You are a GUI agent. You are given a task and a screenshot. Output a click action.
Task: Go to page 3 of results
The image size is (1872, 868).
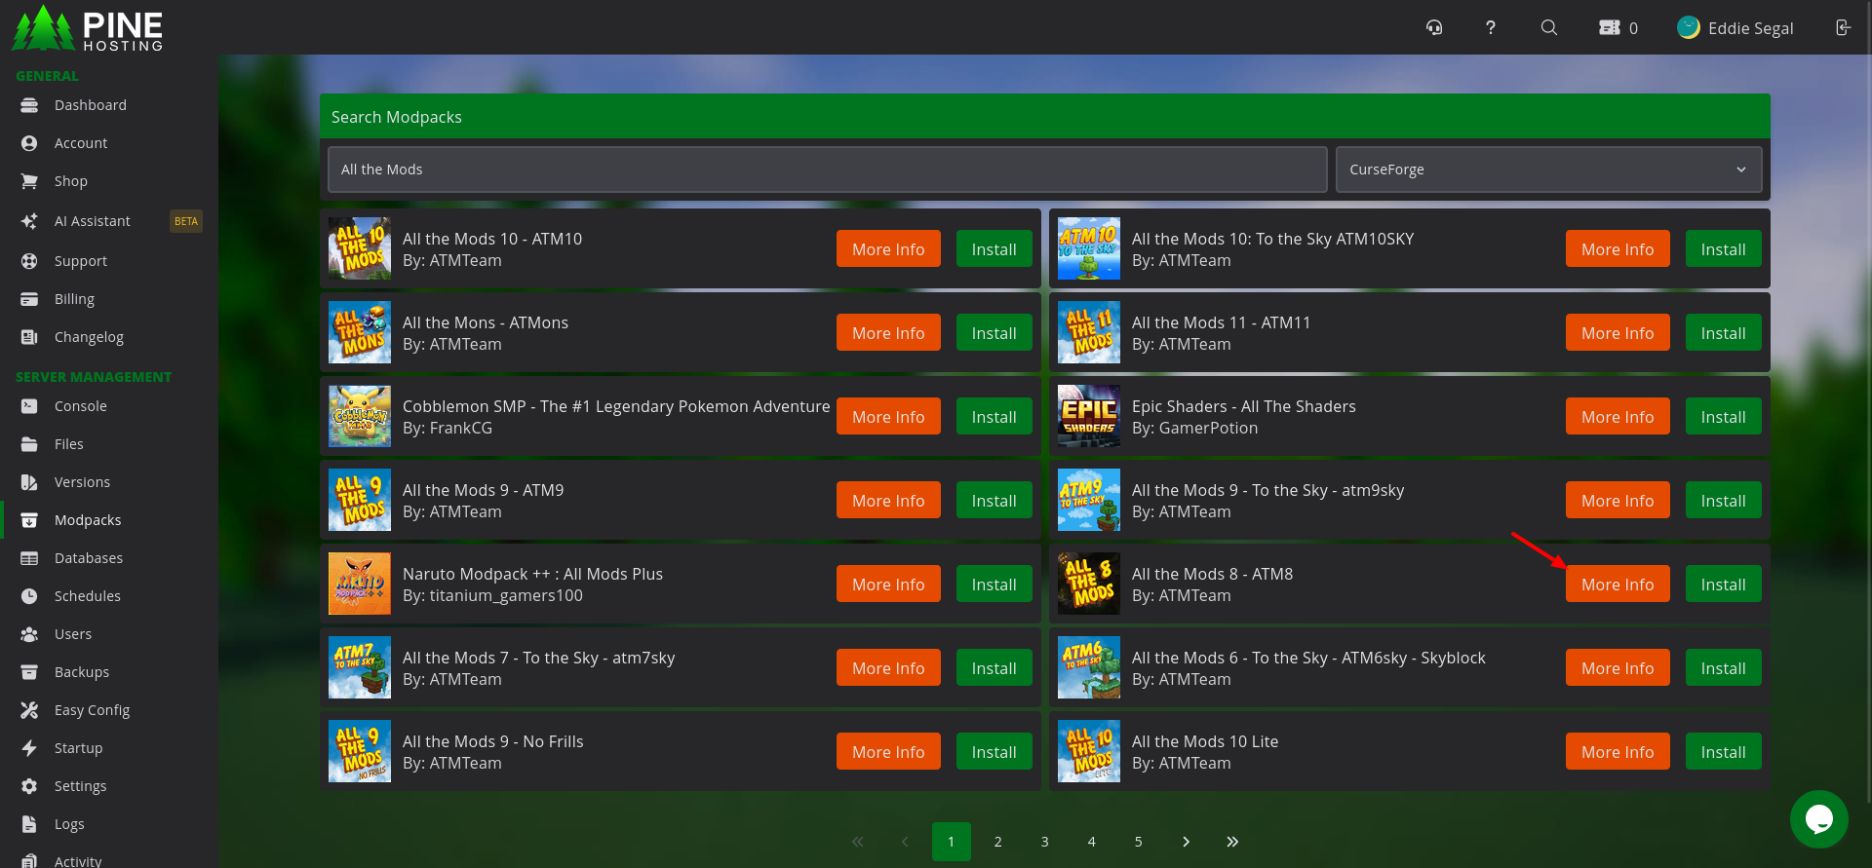pyautogui.click(x=1045, y=842)
